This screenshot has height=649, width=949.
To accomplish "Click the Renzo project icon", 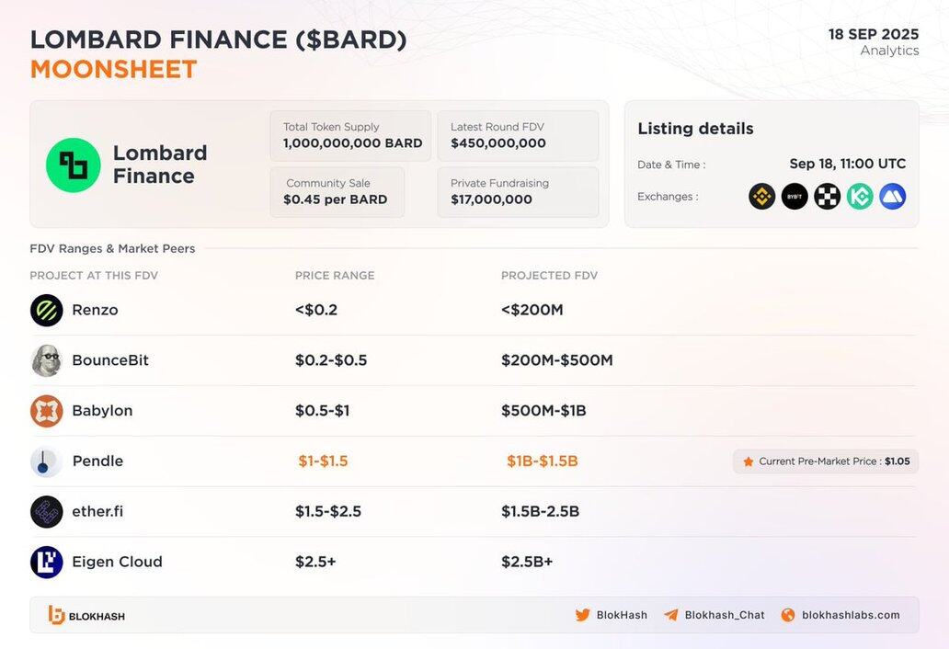I will [47, 311].
